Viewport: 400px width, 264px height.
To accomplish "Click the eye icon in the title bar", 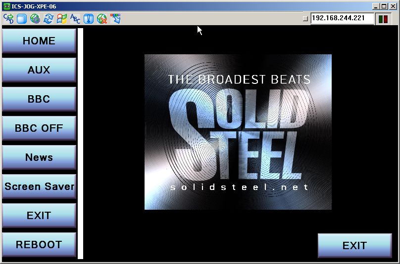I will click(7, 6).
